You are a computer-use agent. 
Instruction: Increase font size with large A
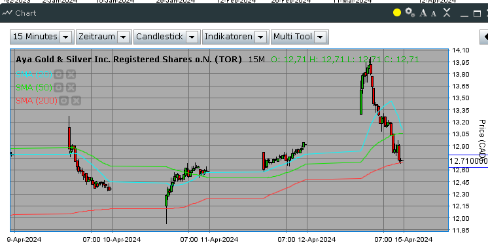coord(423,13)
